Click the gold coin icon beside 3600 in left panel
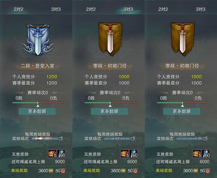Image resolution: width=217 pixels, height=178 pixels. (51, 171)
